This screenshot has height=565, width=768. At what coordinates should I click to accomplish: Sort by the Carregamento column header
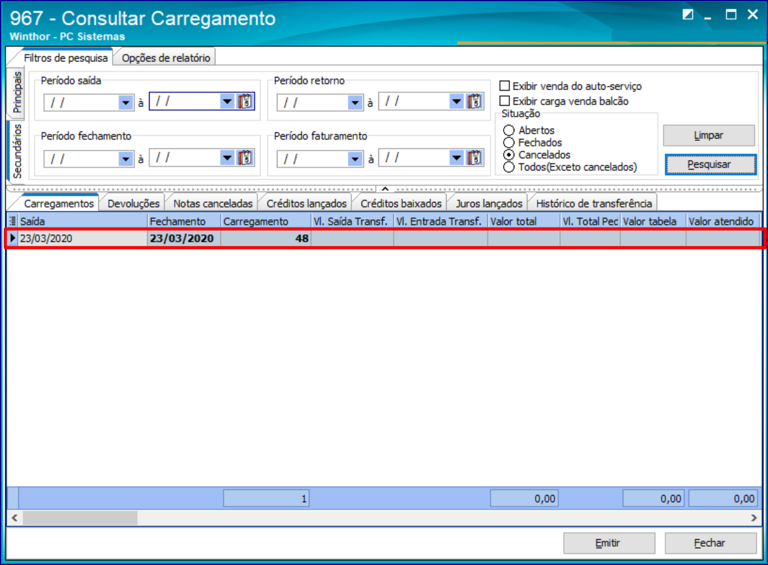266,221
